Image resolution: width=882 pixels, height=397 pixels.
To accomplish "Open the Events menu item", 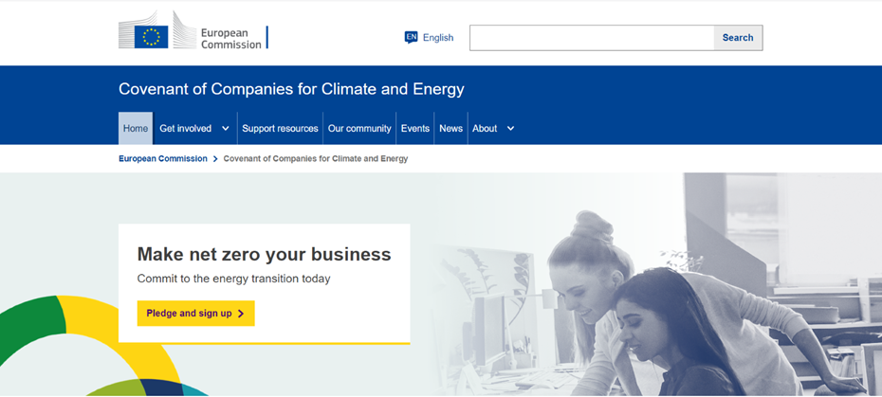I will [415, 128].
